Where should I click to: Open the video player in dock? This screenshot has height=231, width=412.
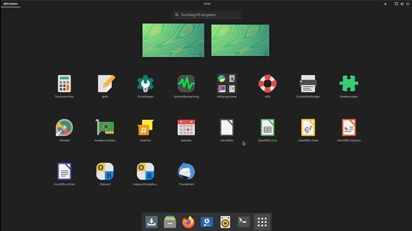pos(207,222)
